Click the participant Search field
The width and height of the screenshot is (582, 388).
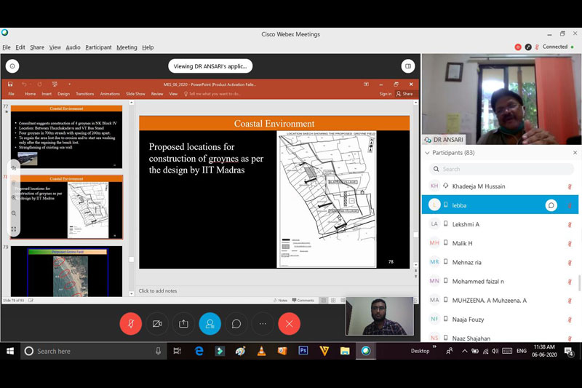pos(502,169)
